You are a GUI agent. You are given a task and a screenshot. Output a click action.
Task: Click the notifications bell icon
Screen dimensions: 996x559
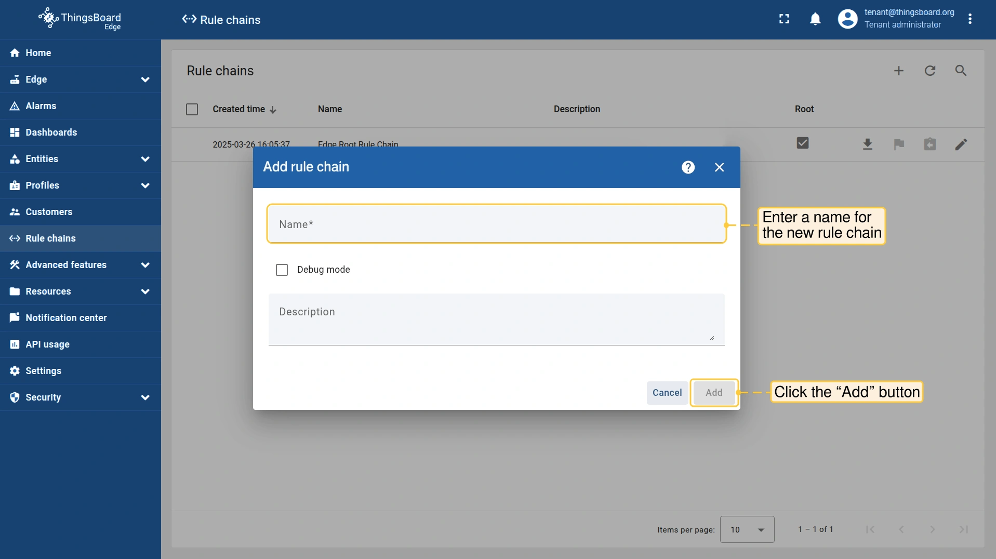click(x=815, y=19)
